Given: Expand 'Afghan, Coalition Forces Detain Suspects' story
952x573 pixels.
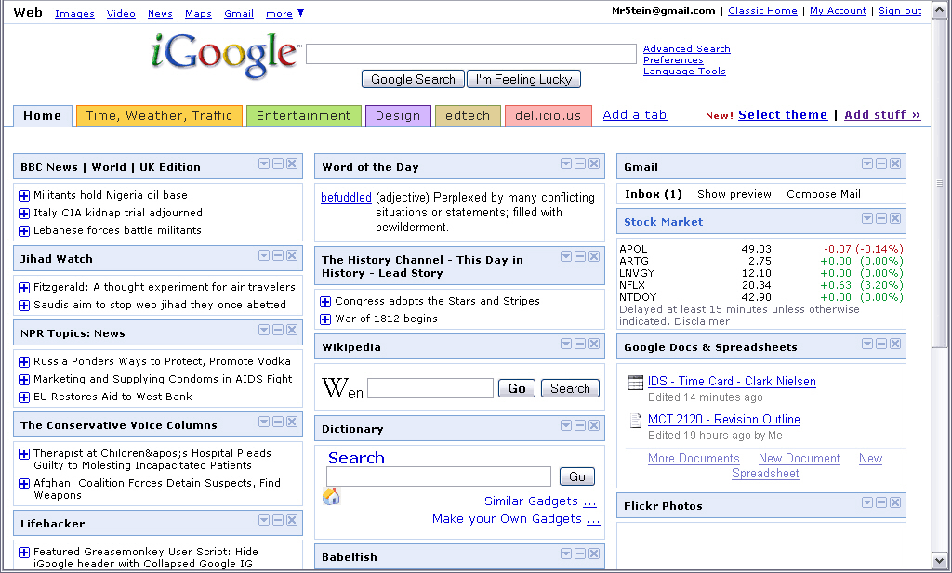Looking at the screenshot, I should click(x=24, y=483).
